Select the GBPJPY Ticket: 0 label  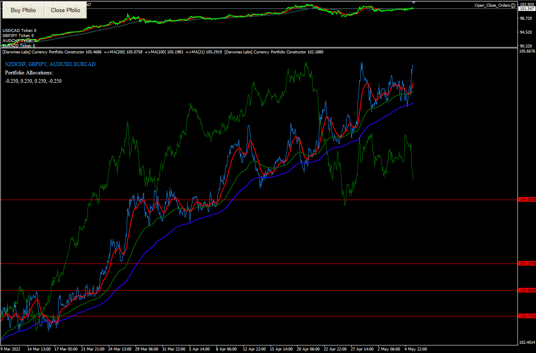(18, 36)
